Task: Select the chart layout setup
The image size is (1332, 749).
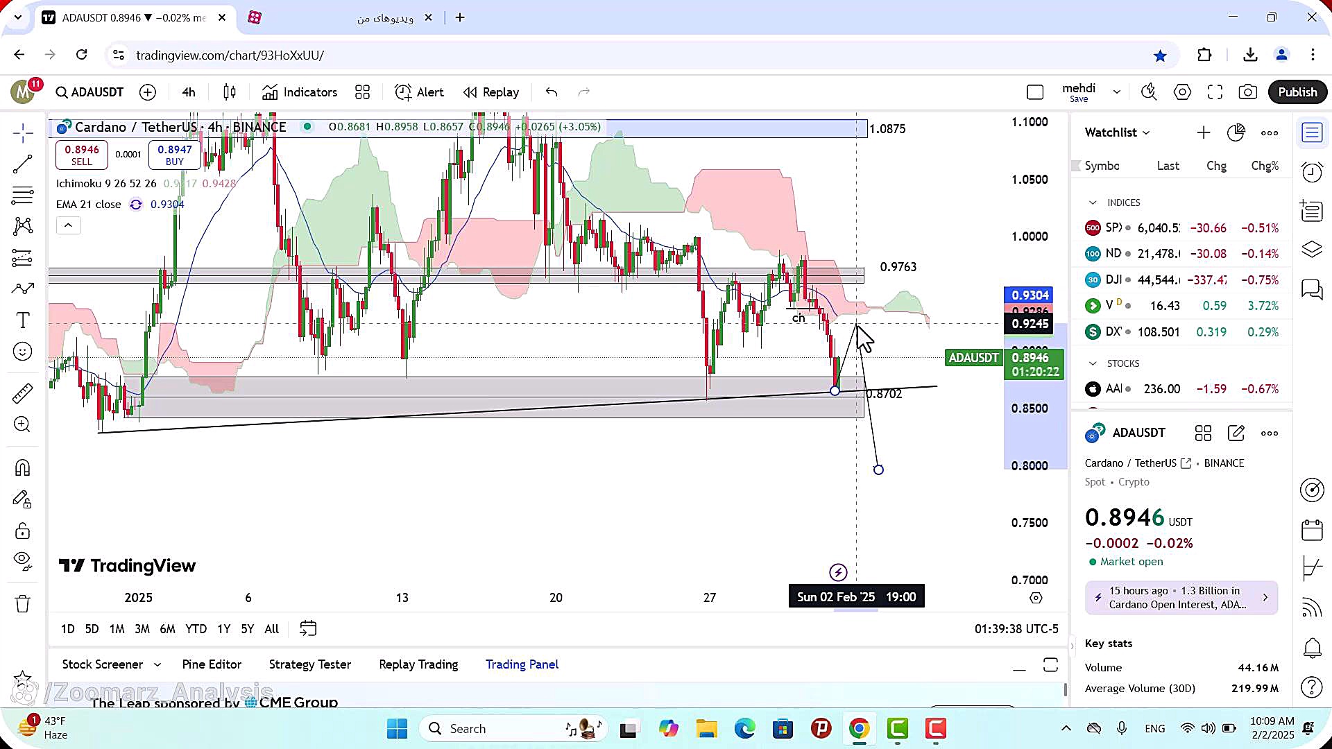Action: tap(1035, 92)
